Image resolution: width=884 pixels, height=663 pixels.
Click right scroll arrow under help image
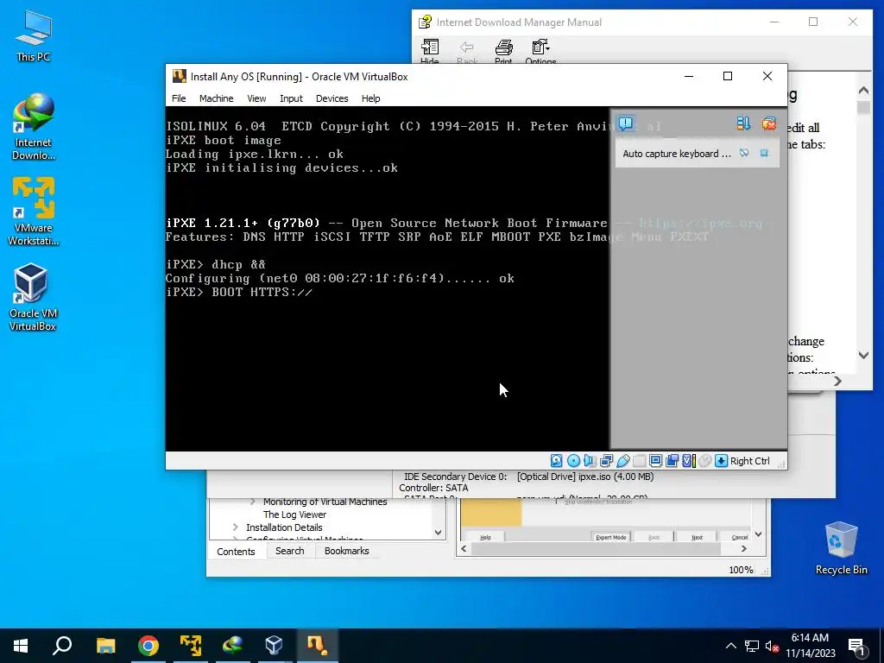pyautogui.click(x=743, y=548)
